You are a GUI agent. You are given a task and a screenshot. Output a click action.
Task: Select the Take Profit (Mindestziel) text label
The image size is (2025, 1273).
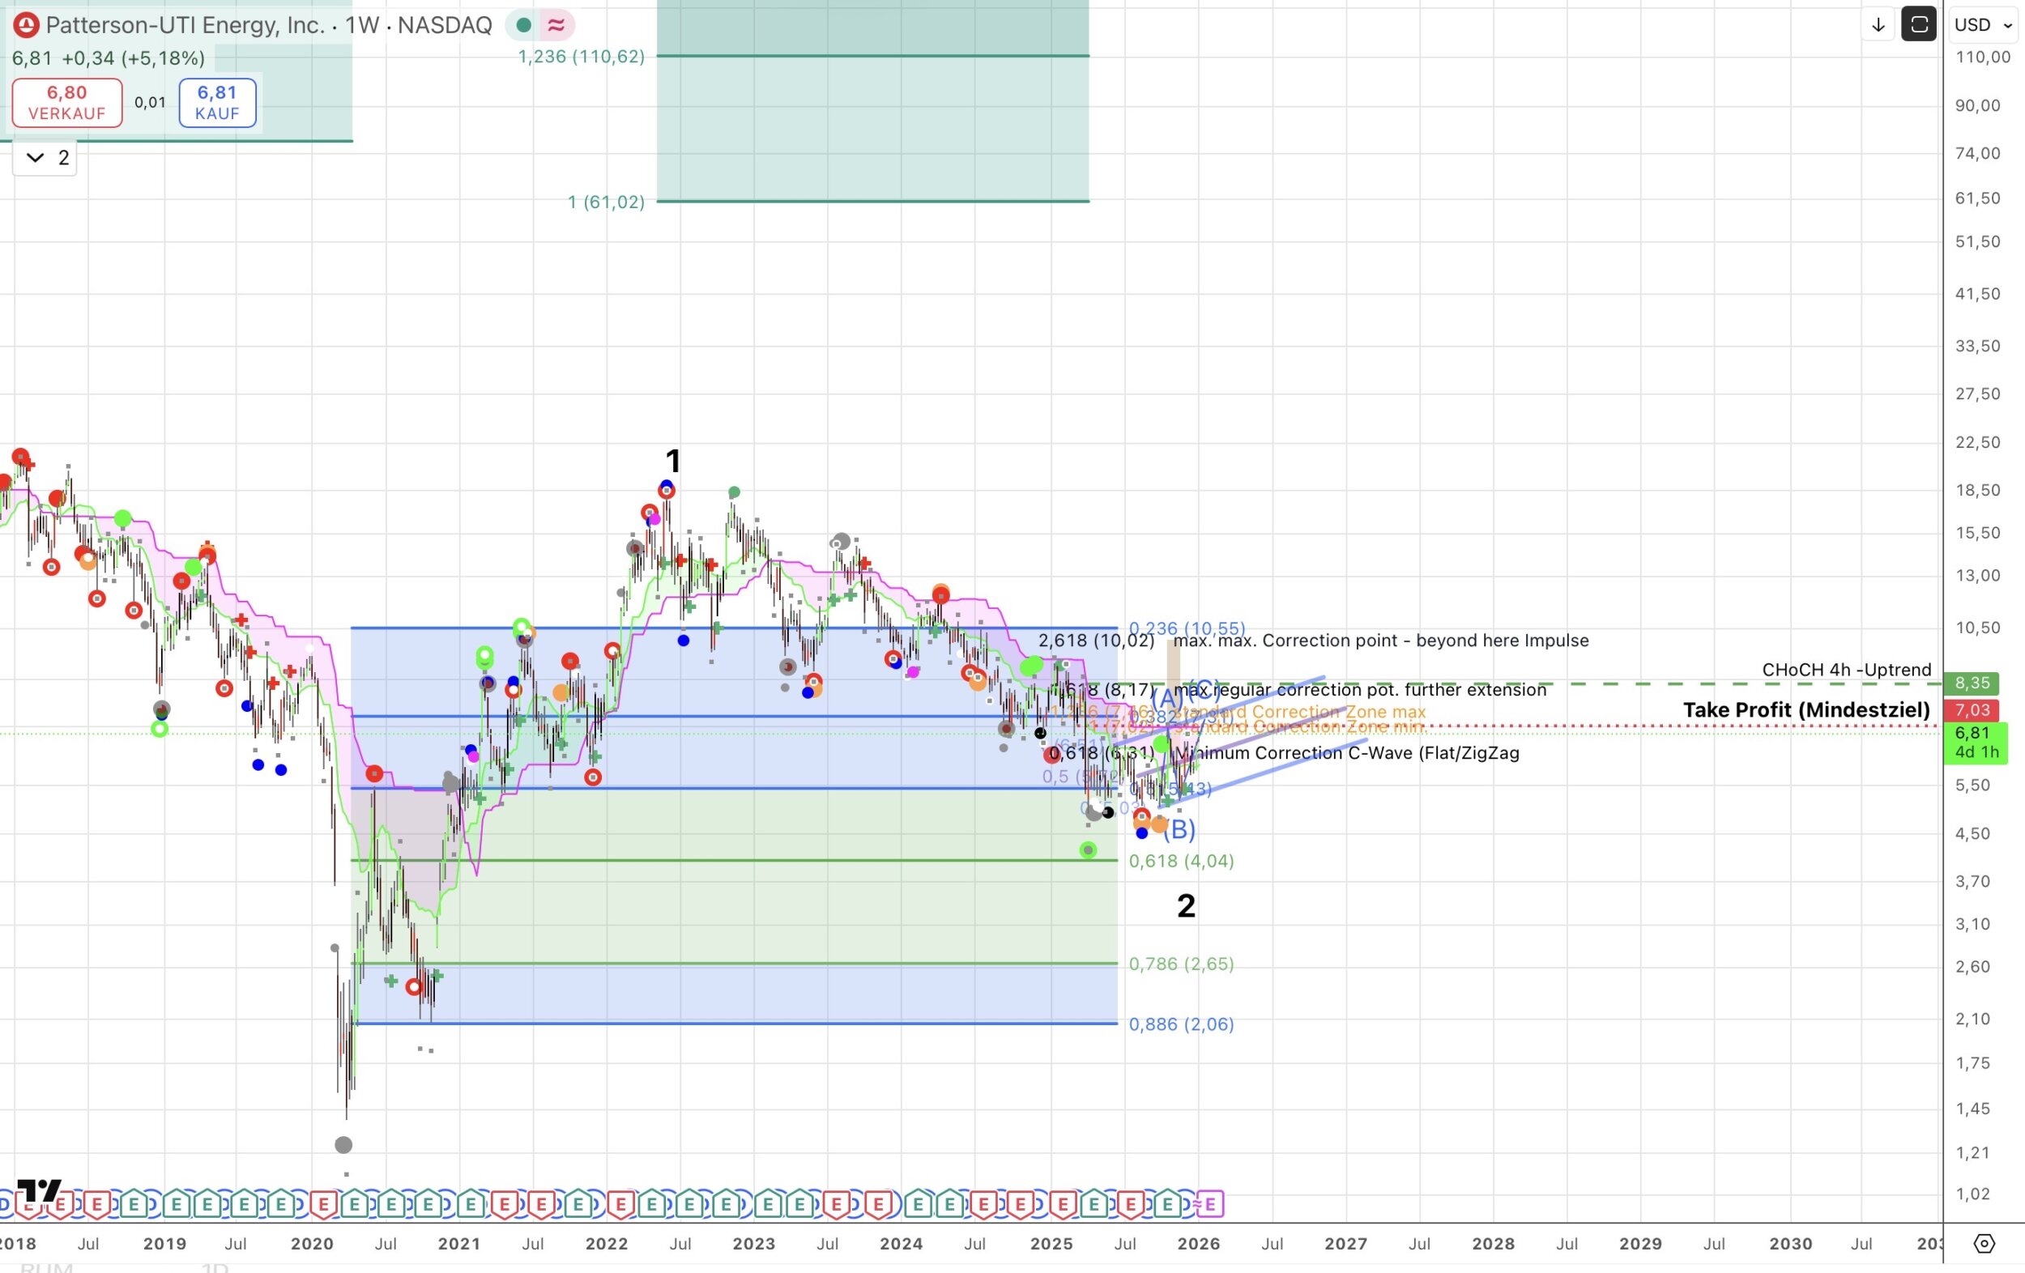[1805, 710]
